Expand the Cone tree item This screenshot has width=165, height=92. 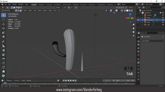(x=143, y=22)
